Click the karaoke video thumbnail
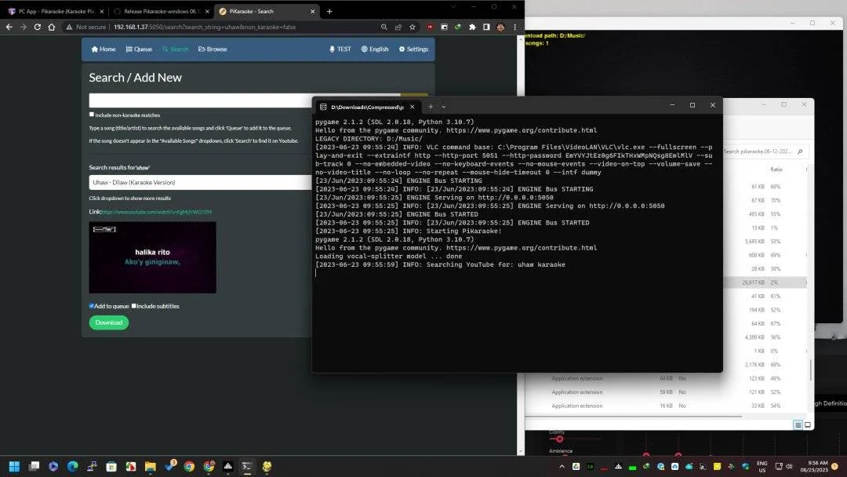 (152, 257)
